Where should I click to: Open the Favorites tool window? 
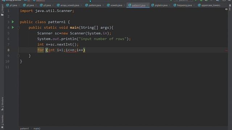coord(2,121)
